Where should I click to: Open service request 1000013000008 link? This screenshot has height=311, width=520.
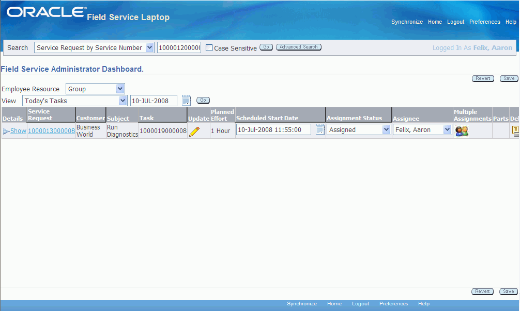pos(51,131)
